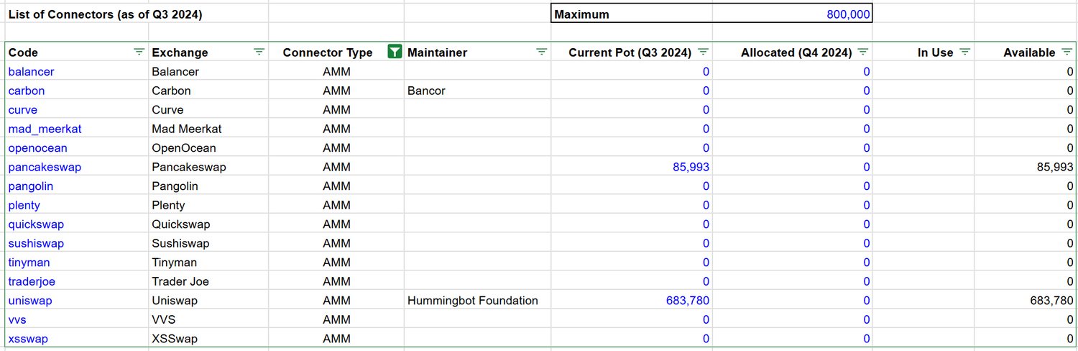The width and height of the screenshot is (1078, 351).
Task: Open the pancakeswap link
Action: tap(45, 167)
